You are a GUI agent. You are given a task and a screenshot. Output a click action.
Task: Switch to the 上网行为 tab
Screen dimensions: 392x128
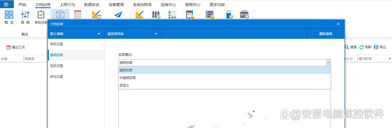(67, 4)
